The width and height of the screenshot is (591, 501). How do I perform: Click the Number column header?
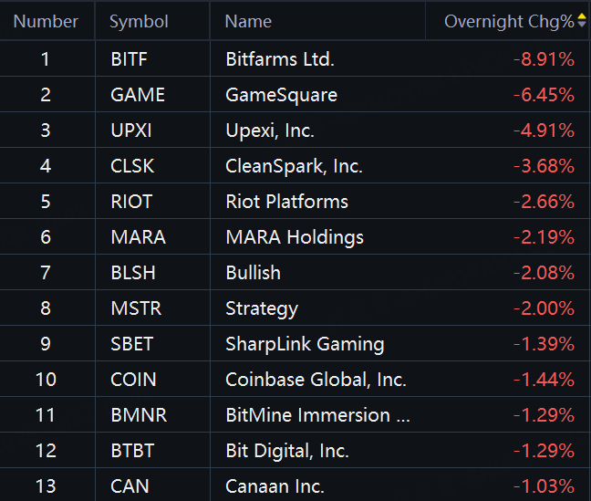tap(46, 22)
